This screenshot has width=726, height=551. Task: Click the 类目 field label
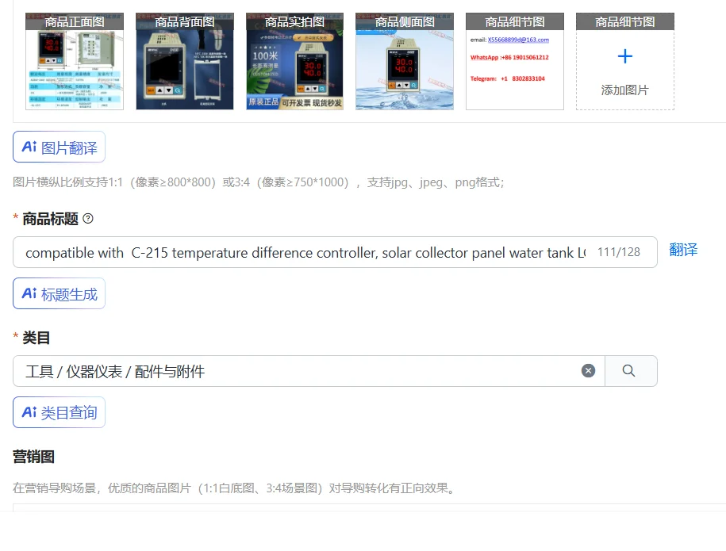coord(36,338)
